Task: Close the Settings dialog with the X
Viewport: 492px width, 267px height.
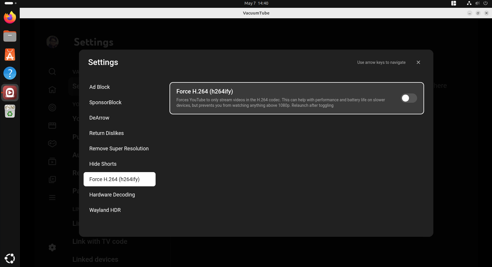Action: 418,62
